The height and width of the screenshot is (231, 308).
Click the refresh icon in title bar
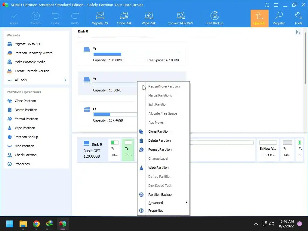pyautogui.click(x=267, y=5)
